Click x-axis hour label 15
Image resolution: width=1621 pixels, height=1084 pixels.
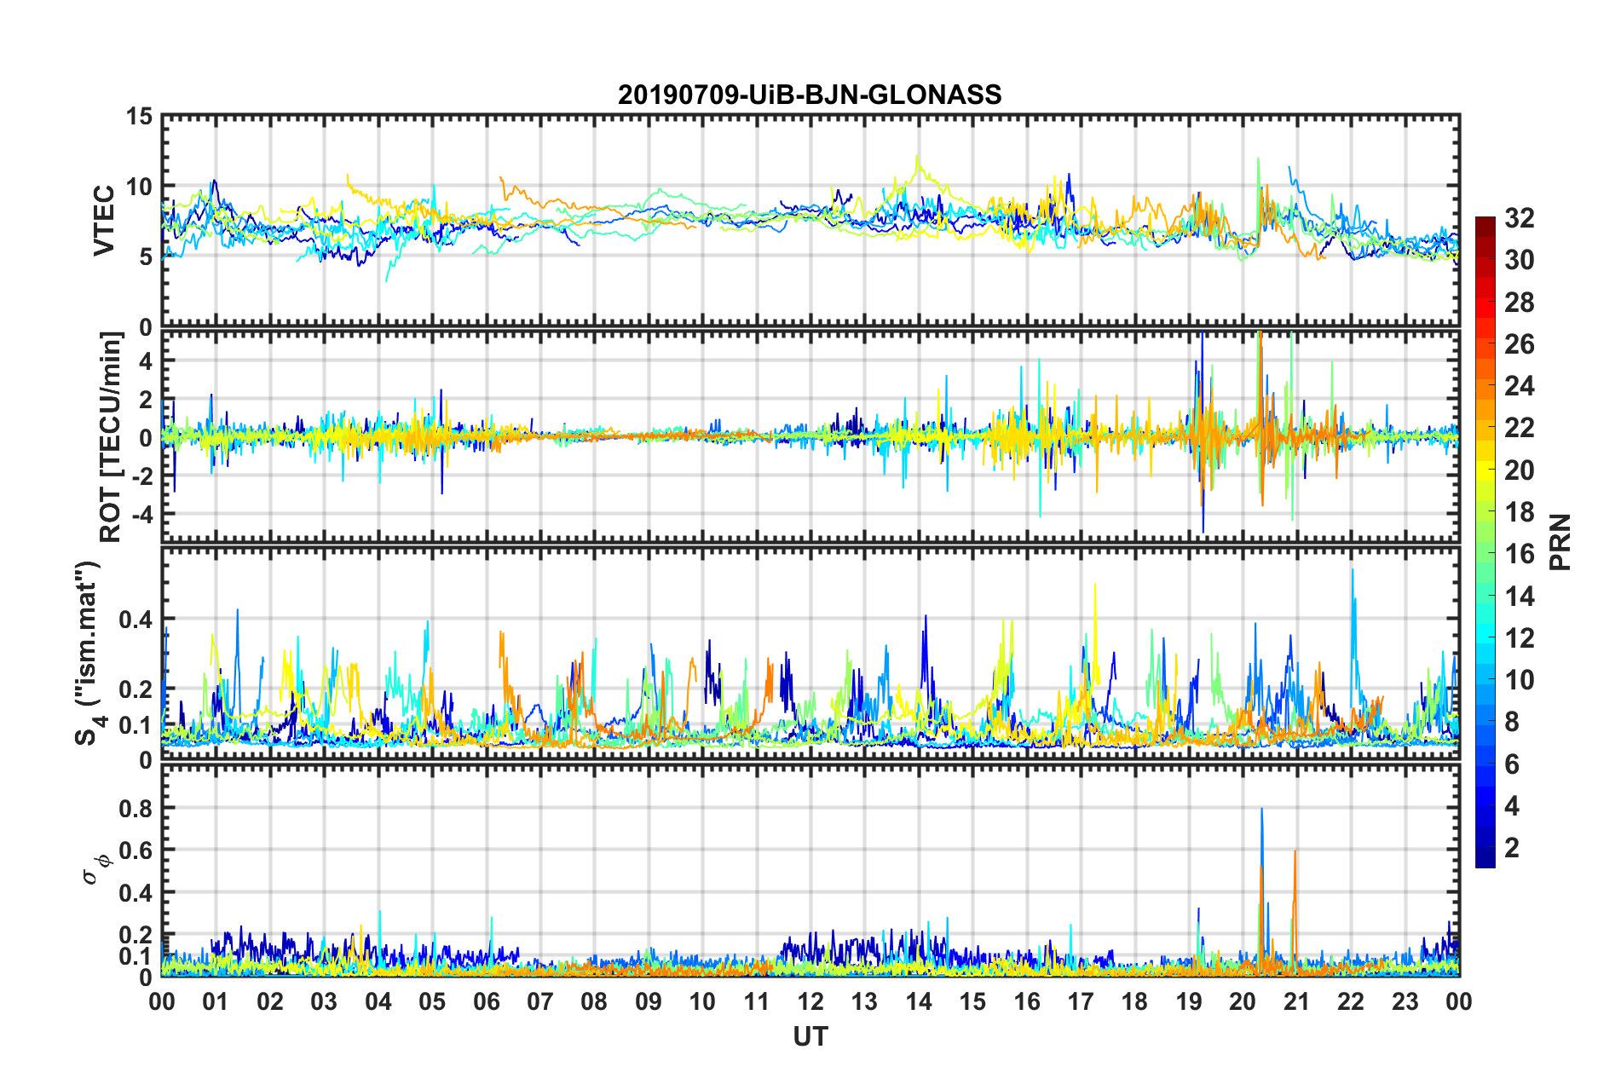coord(972,1001)
